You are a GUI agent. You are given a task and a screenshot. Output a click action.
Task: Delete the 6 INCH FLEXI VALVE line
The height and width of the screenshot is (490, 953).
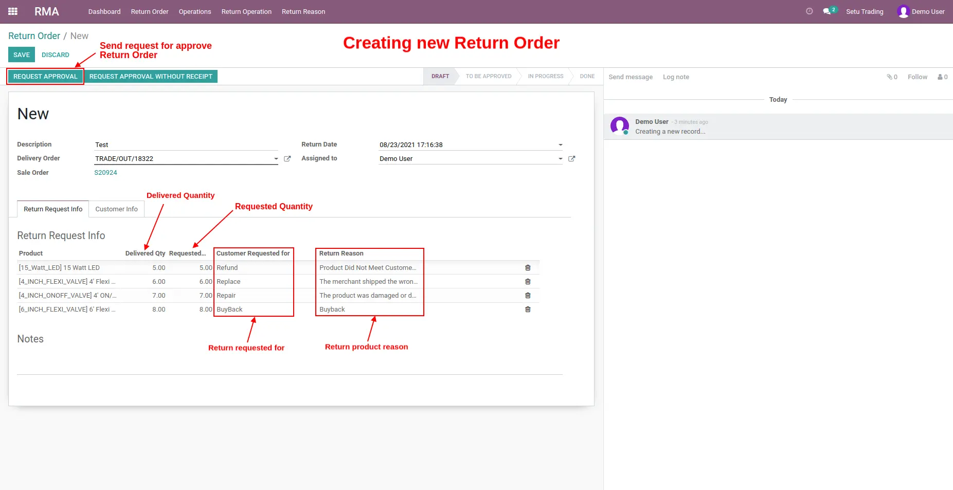click(x=528, y=309)
